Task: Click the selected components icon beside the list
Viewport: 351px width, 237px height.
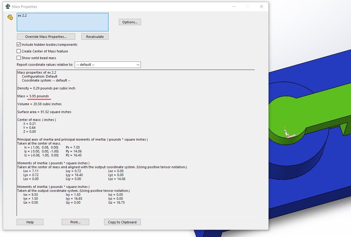Action: click(10, 17)
